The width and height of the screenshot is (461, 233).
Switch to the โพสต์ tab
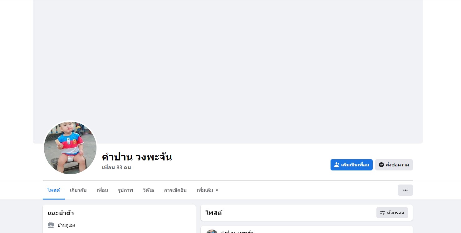(x=54, y=190)
